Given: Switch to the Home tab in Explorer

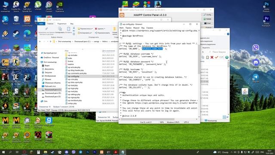Looking at the screenshot, I should tap(50, 24).
